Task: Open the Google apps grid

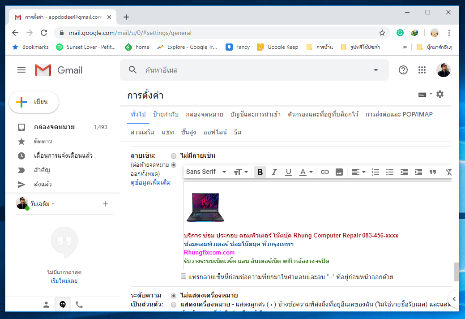Action: 422,70
